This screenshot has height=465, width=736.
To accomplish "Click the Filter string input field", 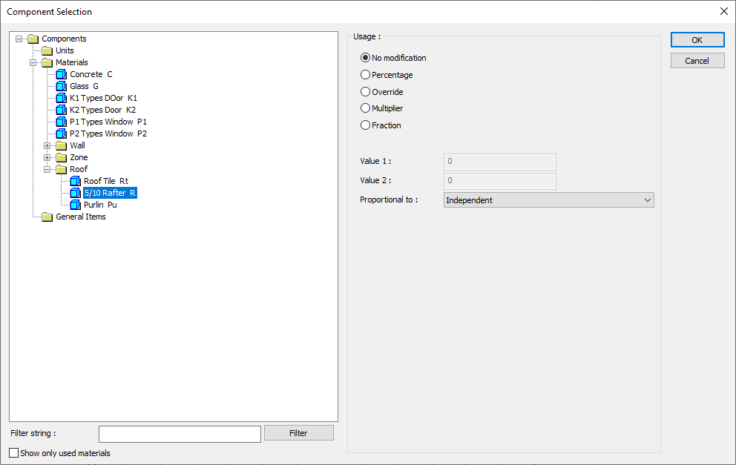I will (180, 434).
